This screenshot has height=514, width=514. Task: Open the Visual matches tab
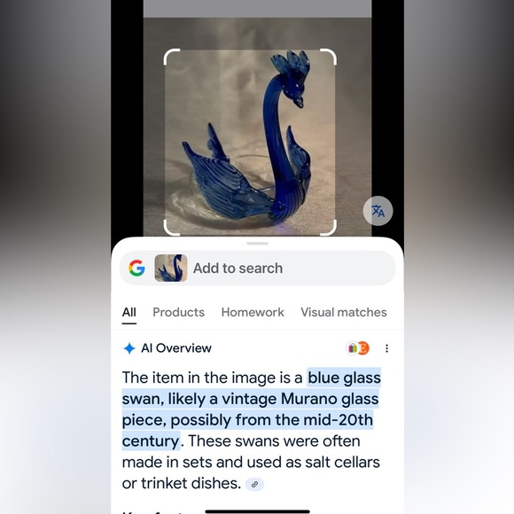coord(344,313)
